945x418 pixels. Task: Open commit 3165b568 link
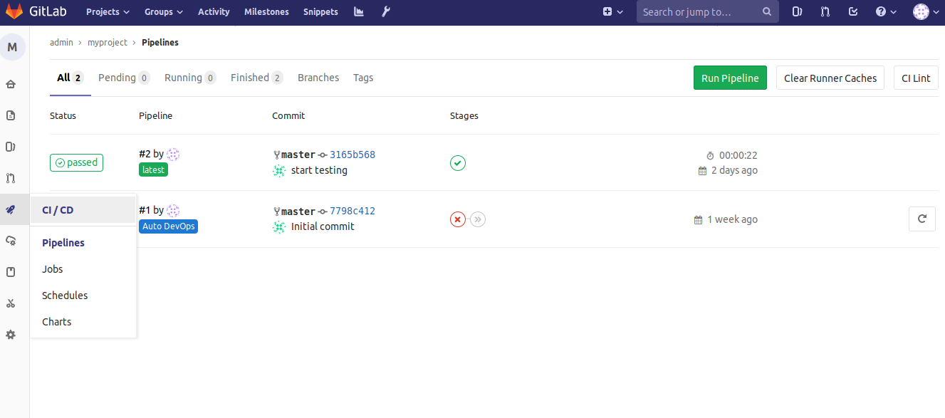pyautogui.click(x=353, y=155)
